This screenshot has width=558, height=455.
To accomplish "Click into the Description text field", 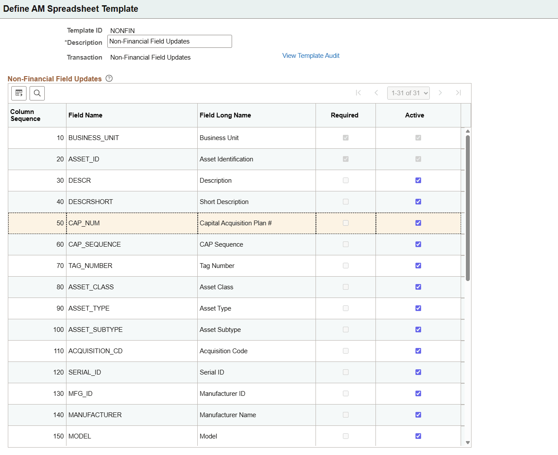I will (169, 41).
